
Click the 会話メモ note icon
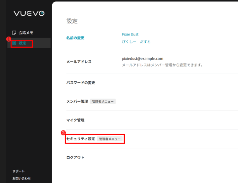point(14,33)
